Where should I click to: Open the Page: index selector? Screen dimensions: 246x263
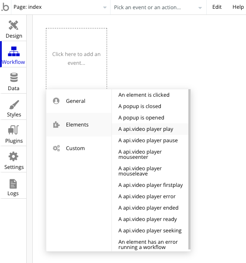pyautogui.click(x=60, y=7)
